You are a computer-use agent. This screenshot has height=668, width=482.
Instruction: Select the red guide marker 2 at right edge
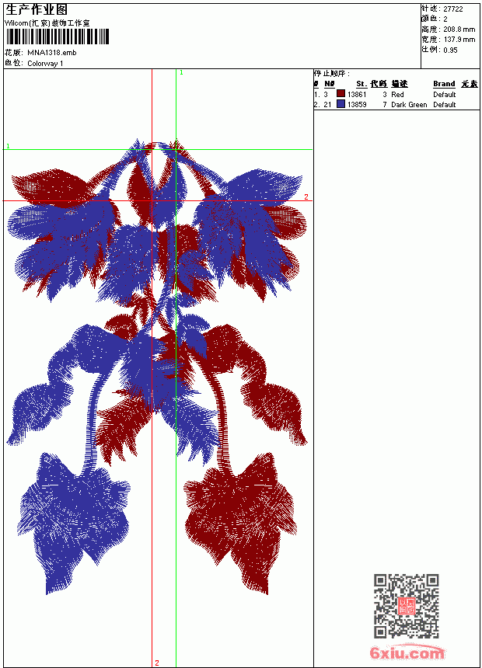click(x=306, y=197)
